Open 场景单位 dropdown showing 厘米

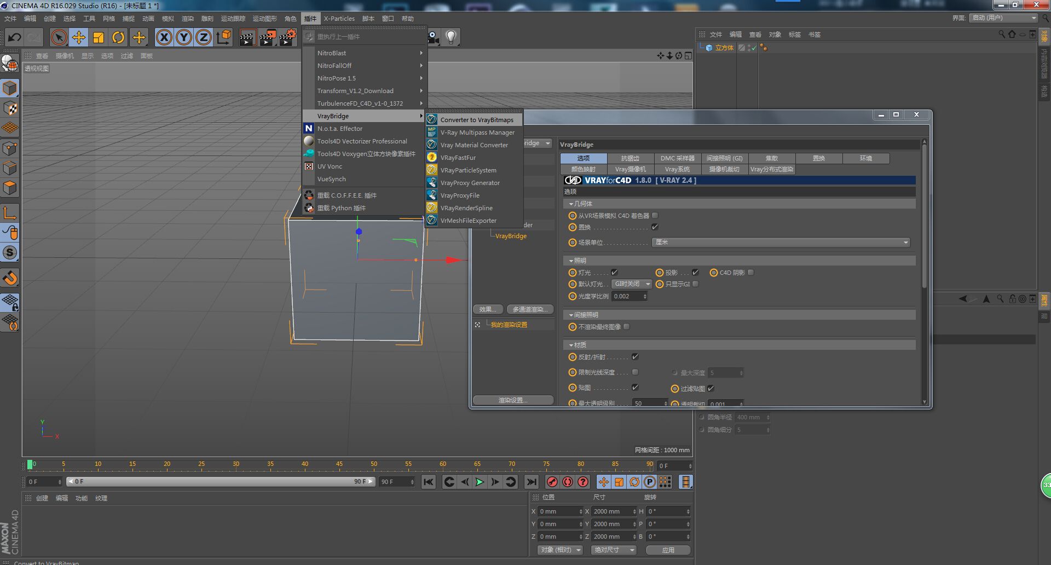point(781,242)
